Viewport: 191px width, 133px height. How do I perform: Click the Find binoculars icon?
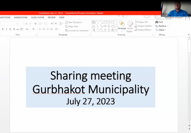click(x=157, y=22)
